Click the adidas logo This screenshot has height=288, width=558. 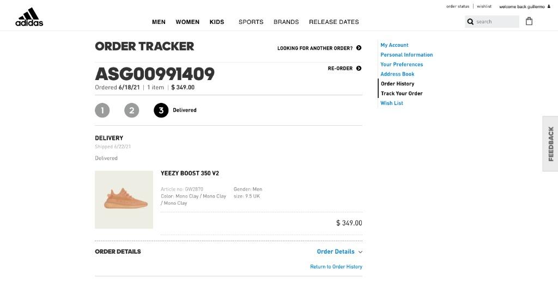[29, 17]
